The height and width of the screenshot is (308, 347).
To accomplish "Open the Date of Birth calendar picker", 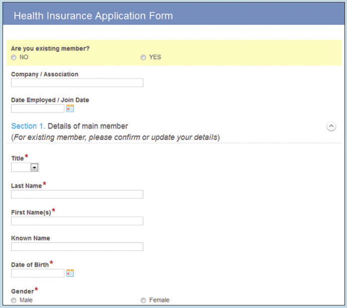I will point(70,273).
